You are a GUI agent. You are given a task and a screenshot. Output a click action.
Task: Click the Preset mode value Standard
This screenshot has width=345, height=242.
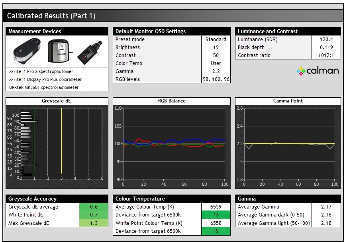216,39
